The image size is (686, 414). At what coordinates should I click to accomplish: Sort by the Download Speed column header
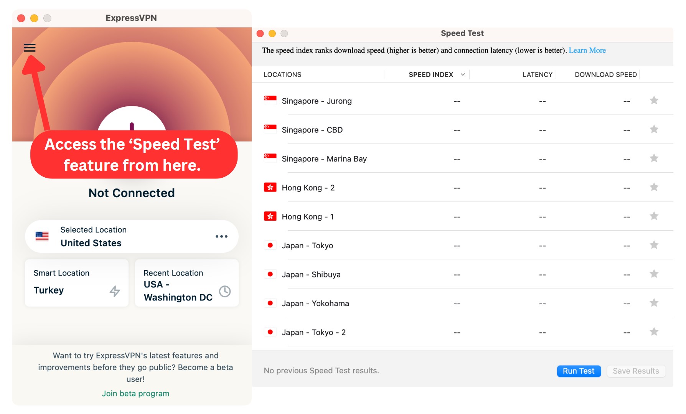[606, 74]
